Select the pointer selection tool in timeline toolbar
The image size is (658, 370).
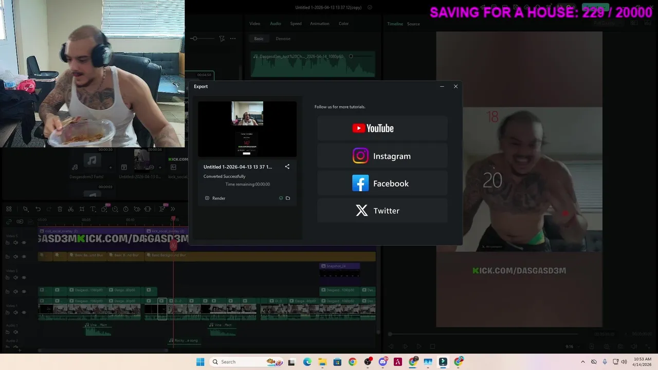[26, 209]
